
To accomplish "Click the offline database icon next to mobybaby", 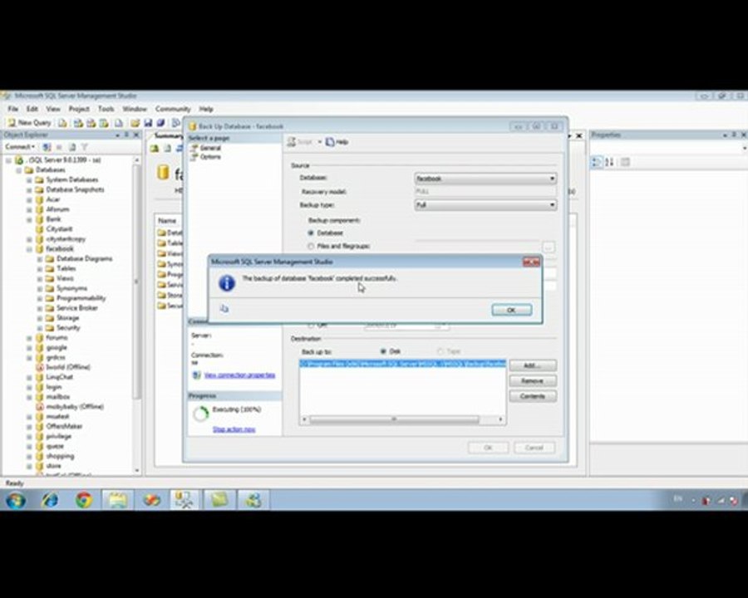I will pyautogui.click(x=40, y=407).
